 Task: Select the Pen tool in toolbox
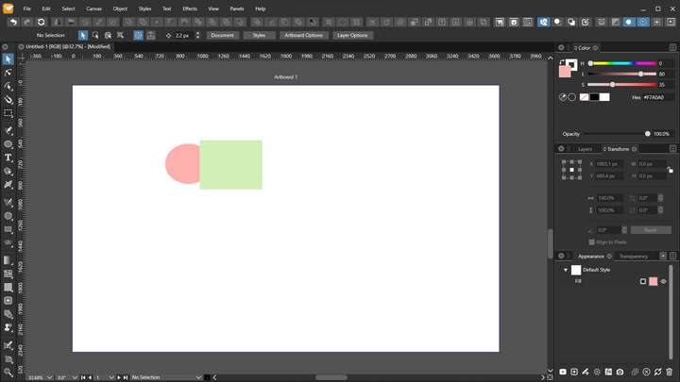[8, 131]
